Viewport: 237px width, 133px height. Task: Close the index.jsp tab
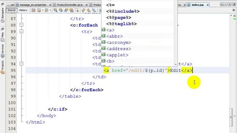208,5
